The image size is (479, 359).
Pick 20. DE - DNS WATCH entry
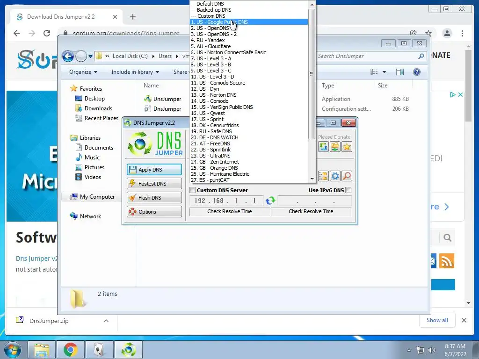point(249,137)
